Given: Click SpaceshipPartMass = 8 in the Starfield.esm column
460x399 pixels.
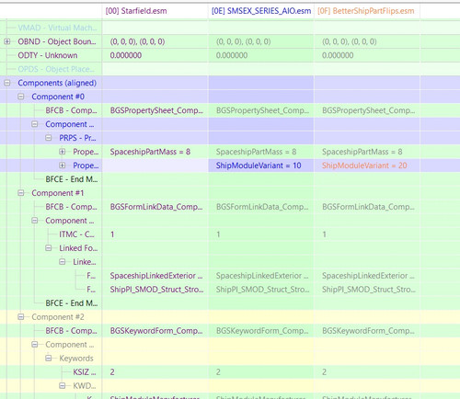Looking at the screenshot, I should 150,152.
